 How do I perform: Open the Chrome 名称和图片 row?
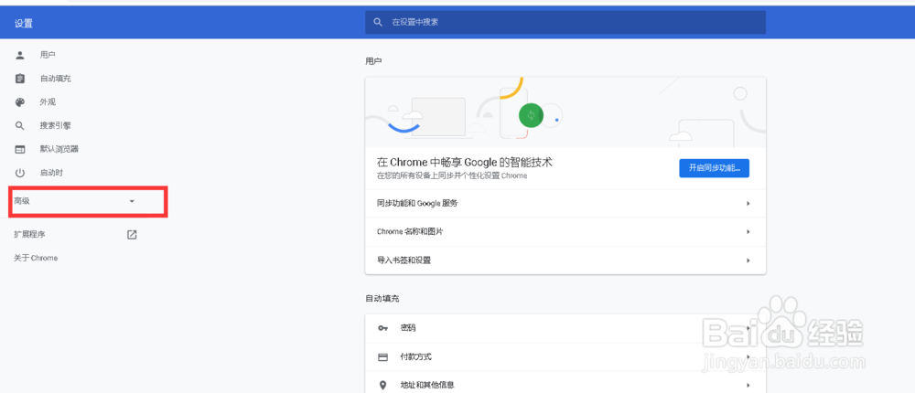point(565,232)
